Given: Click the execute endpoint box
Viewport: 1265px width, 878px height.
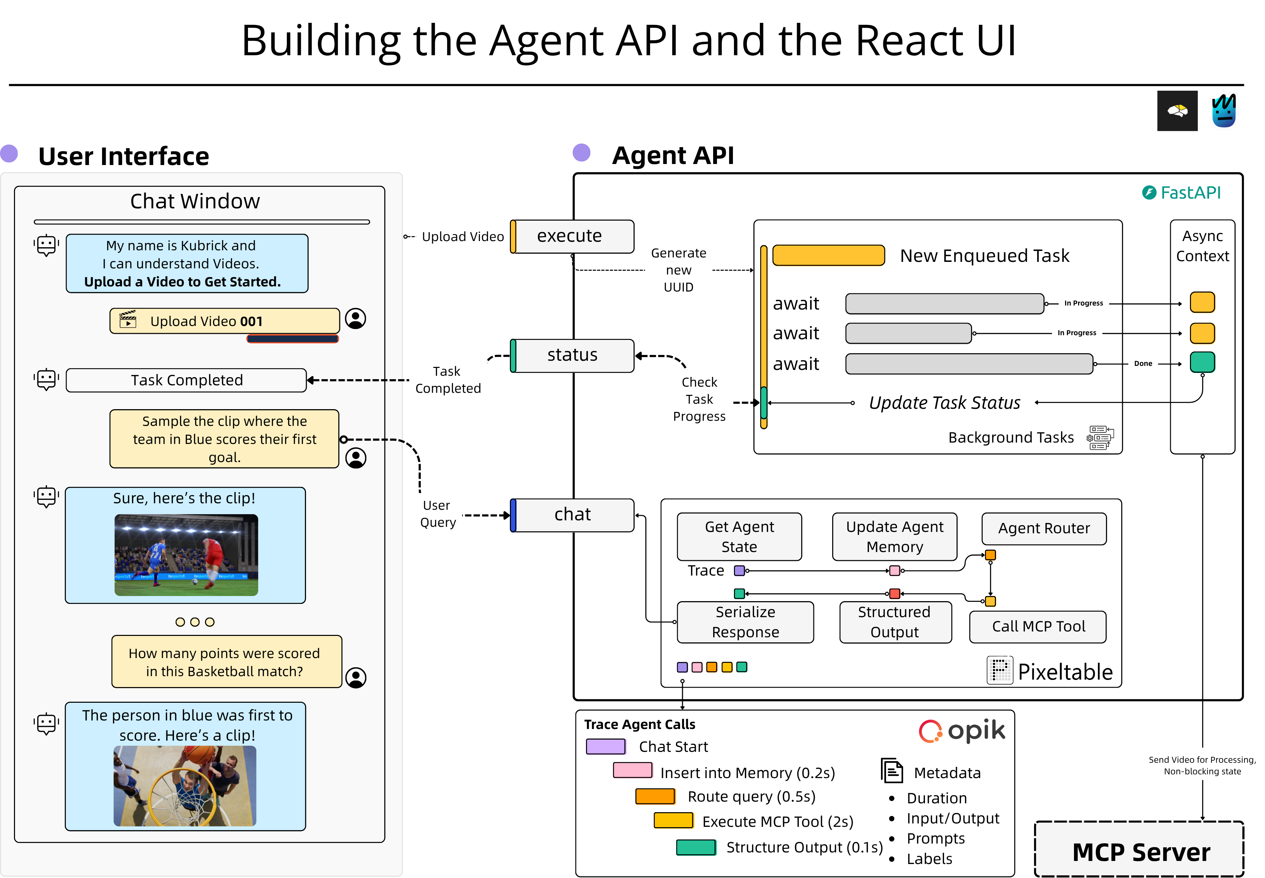Looking at the screenshot, I should (x=572, y=237).
